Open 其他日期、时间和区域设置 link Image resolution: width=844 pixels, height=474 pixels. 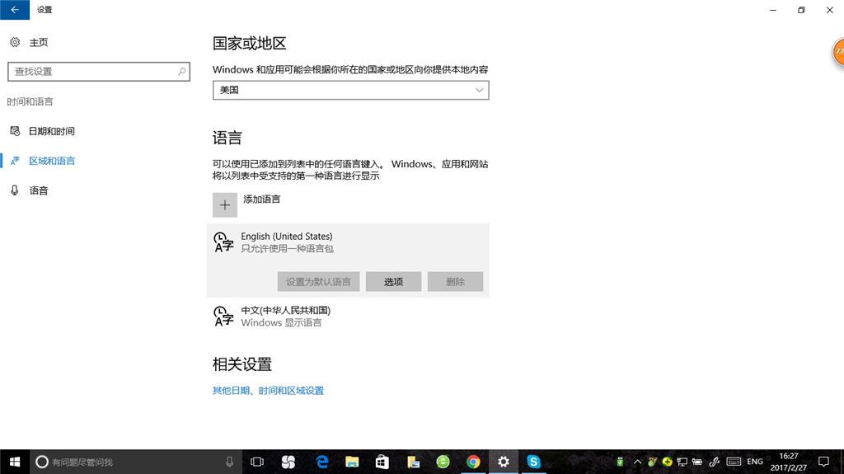click(x=268, y=391)
